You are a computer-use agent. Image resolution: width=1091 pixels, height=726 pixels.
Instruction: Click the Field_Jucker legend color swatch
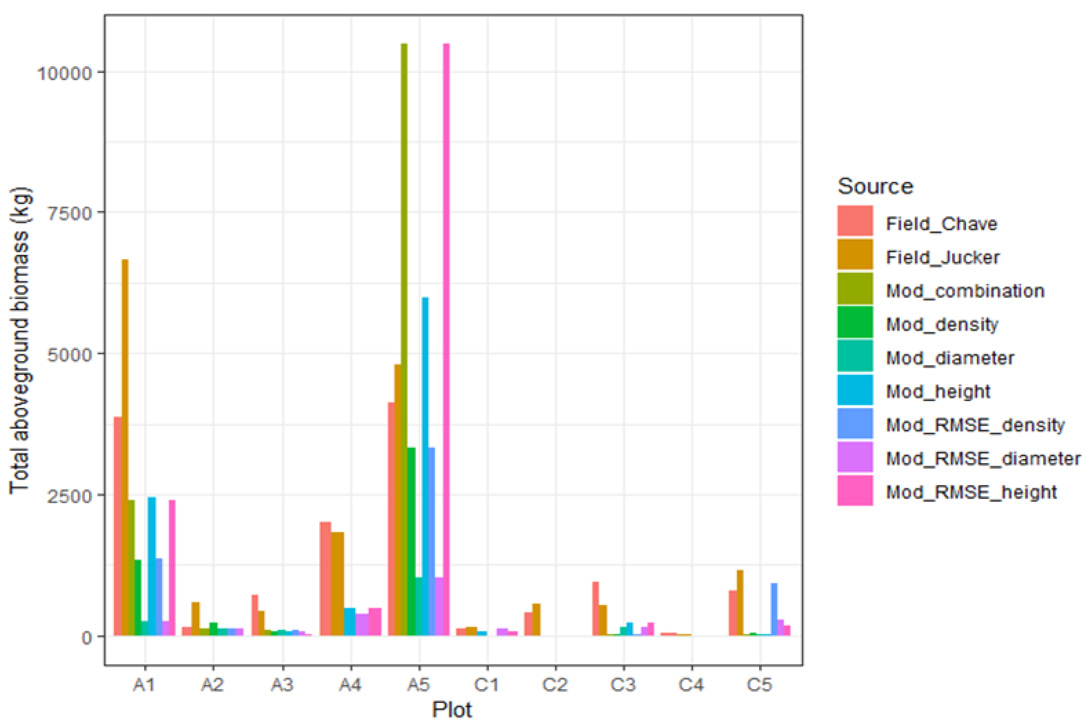point(855,254)
